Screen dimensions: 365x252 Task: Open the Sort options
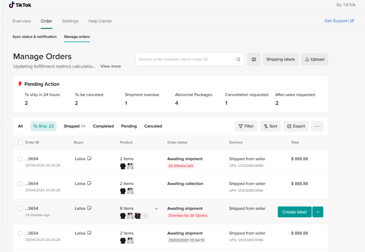pyautogui.click(x=270, y=126)
